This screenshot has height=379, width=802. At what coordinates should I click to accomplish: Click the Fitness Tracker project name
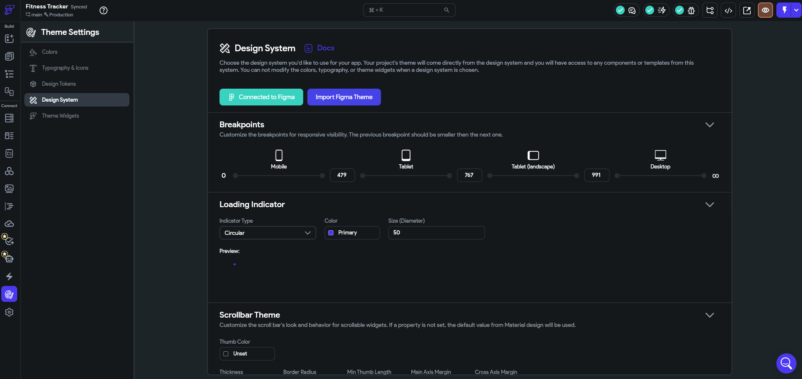[x=47, y=7]
